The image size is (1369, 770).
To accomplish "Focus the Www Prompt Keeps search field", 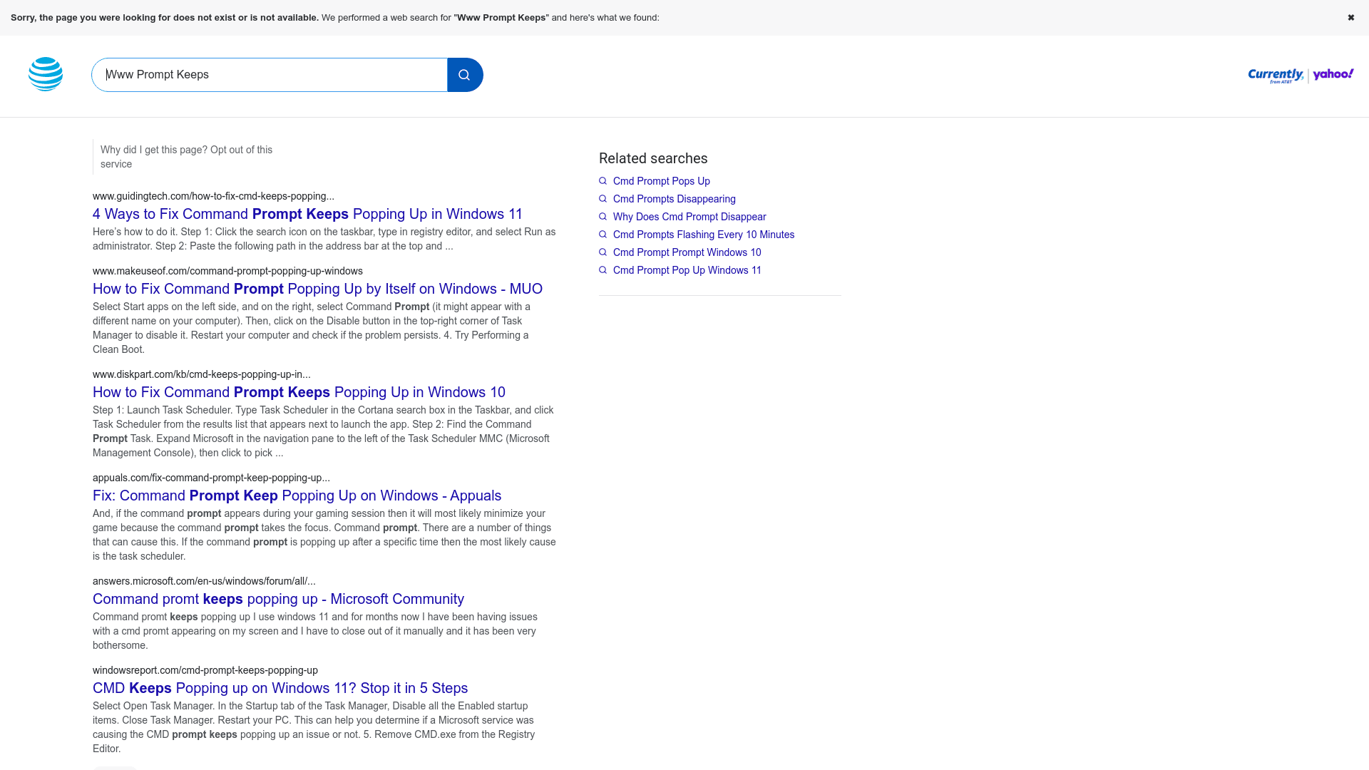I will (270, 75).
